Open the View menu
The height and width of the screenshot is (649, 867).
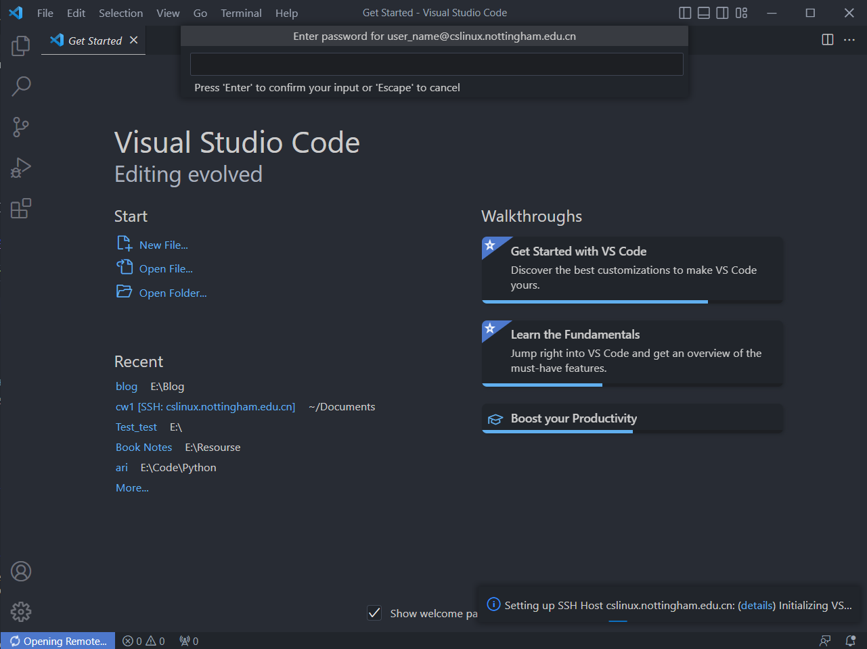click(169, 13)
